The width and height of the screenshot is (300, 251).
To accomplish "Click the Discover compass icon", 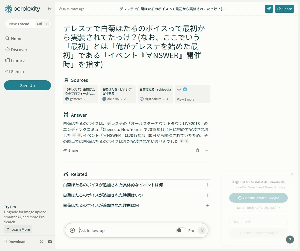I will coord(7,49).
